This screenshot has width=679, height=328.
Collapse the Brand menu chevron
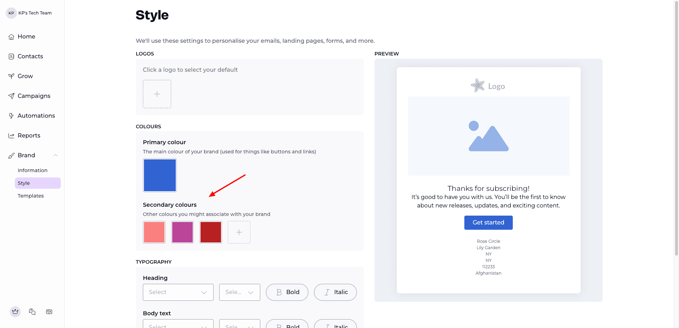click(56, 156)
